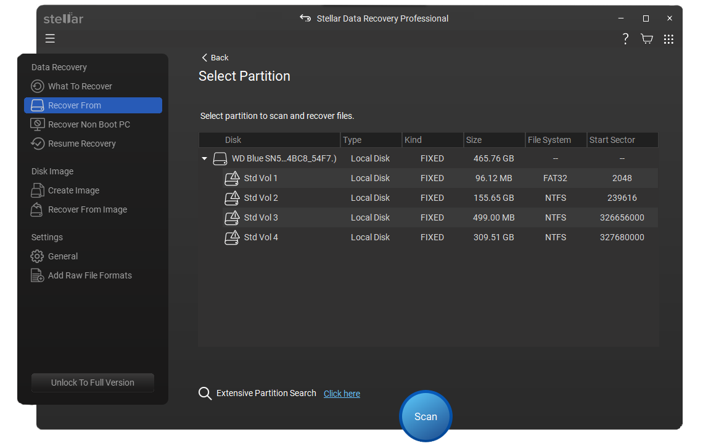
Task: Click the '96.12 MB' size cell
Action: (x=493, y=178)
